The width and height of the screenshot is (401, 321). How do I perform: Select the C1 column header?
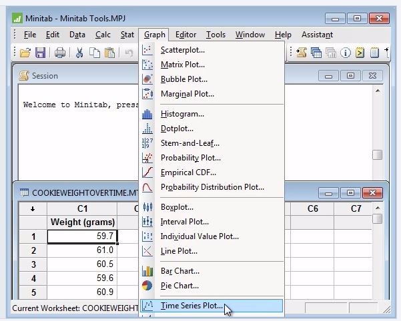tap(82, 208)
